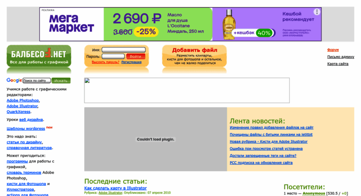Open the Anonymous visitor profile link

pos(314,194)
